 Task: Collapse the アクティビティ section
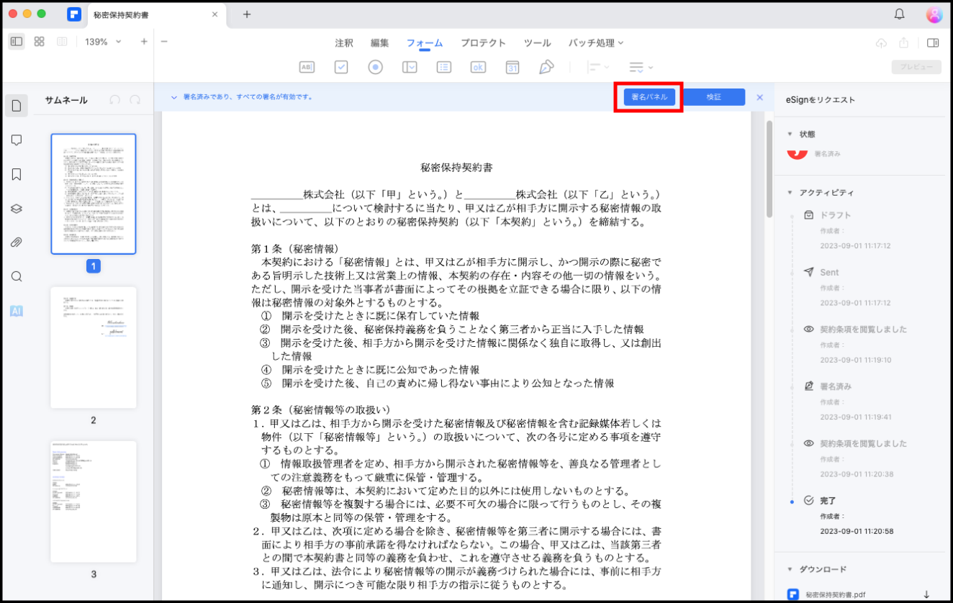790,193
